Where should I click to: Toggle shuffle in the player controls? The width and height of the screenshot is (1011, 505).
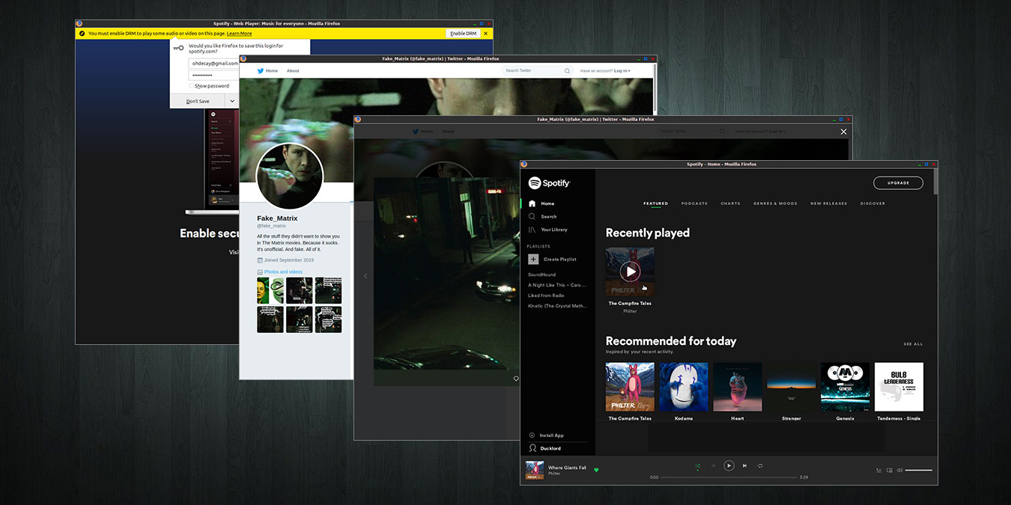click(697, 465)
